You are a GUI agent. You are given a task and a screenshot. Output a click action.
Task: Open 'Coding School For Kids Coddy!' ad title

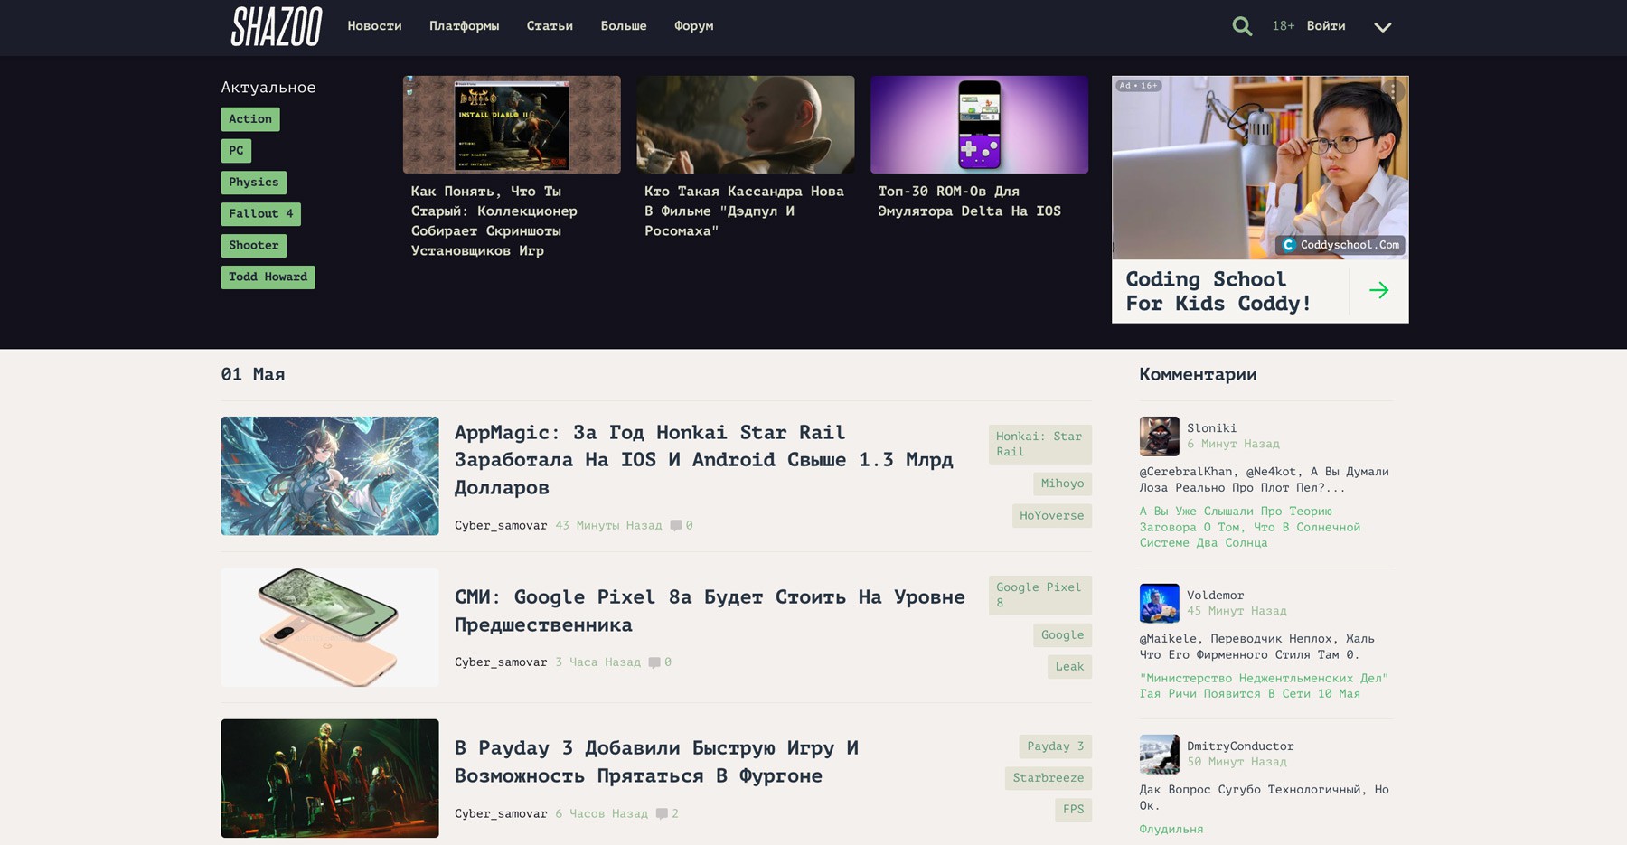1218,291
